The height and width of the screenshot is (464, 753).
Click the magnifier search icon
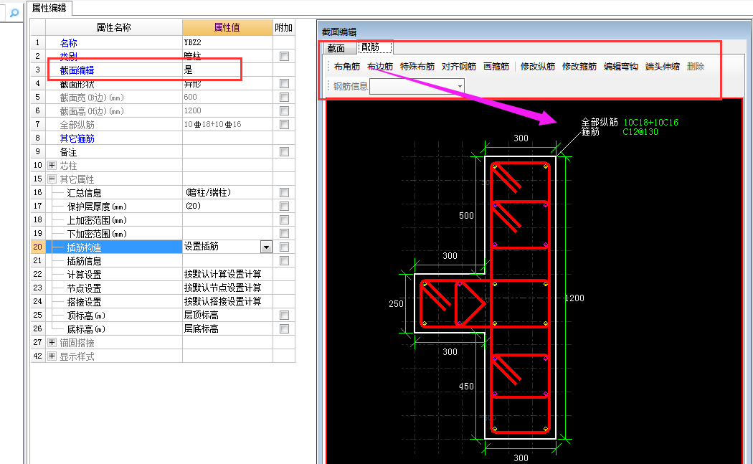[14, 13]
